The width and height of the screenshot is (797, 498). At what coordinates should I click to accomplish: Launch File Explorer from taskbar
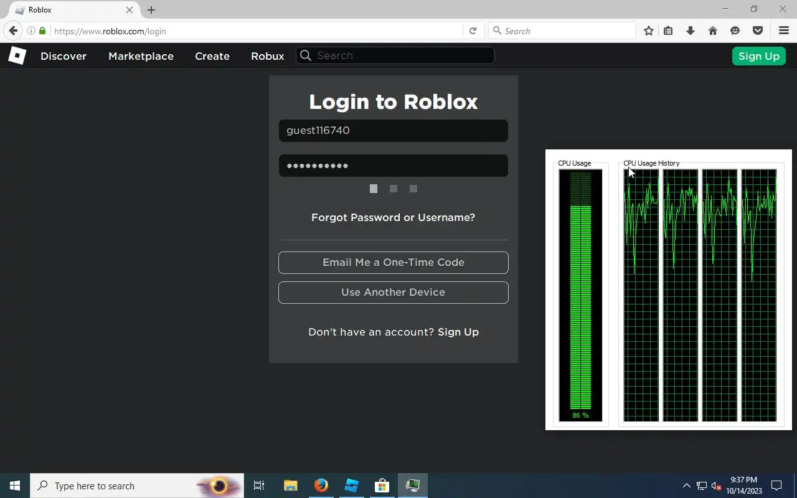coord(290,486)
